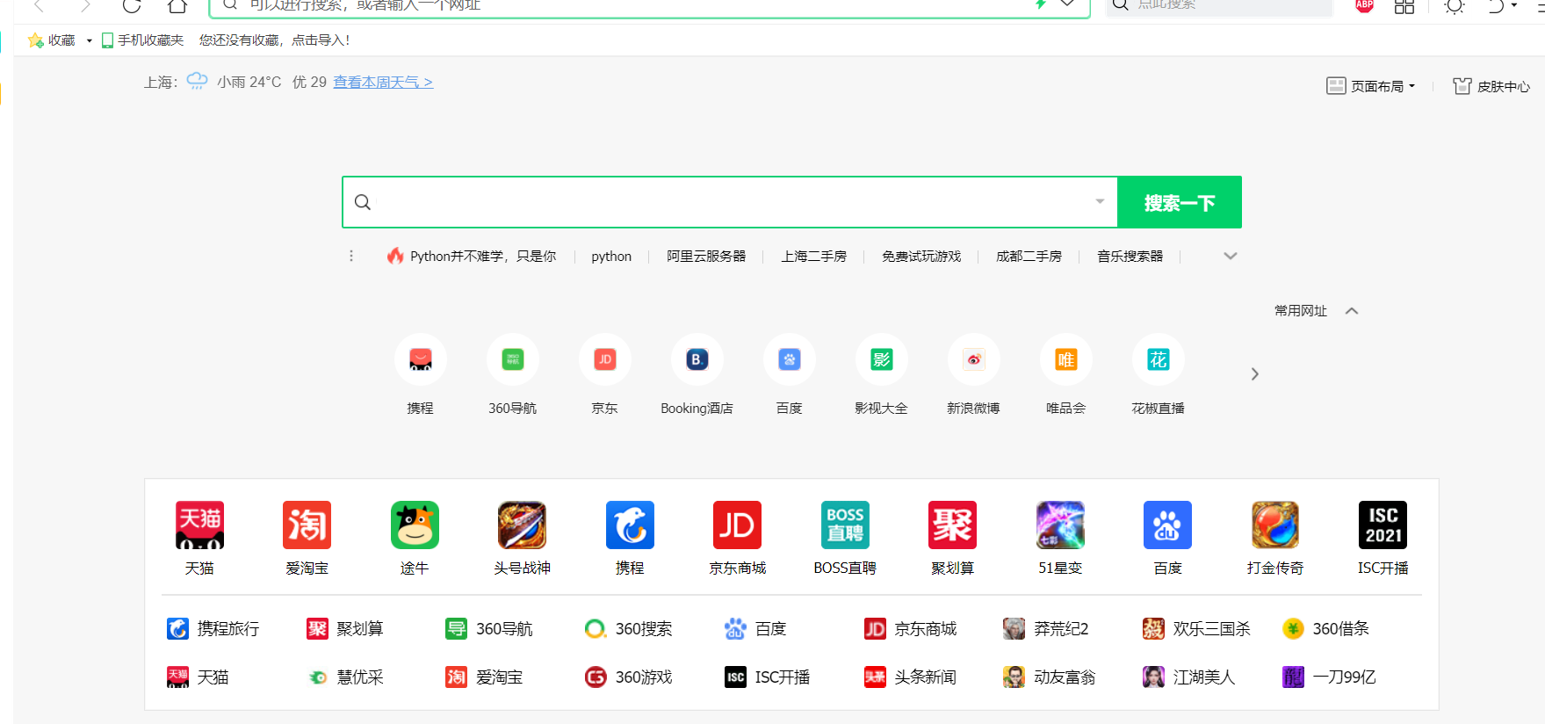Open the 爱淘宝 large tile
This screenshot has height=724, width=1545.
point(307,525)
